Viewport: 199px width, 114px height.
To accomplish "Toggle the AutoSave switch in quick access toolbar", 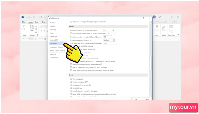I will pyautogui.click(x=31, y=39).
